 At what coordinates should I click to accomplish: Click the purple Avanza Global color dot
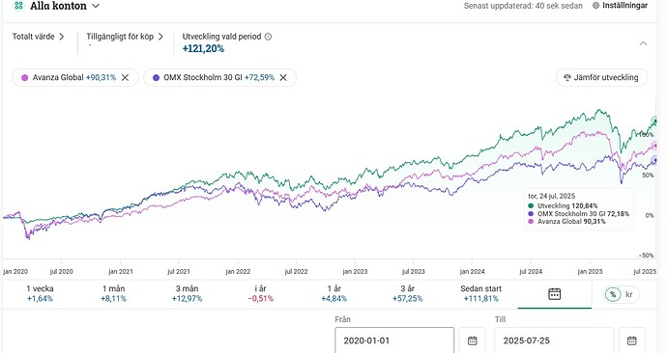click(25, 78)
